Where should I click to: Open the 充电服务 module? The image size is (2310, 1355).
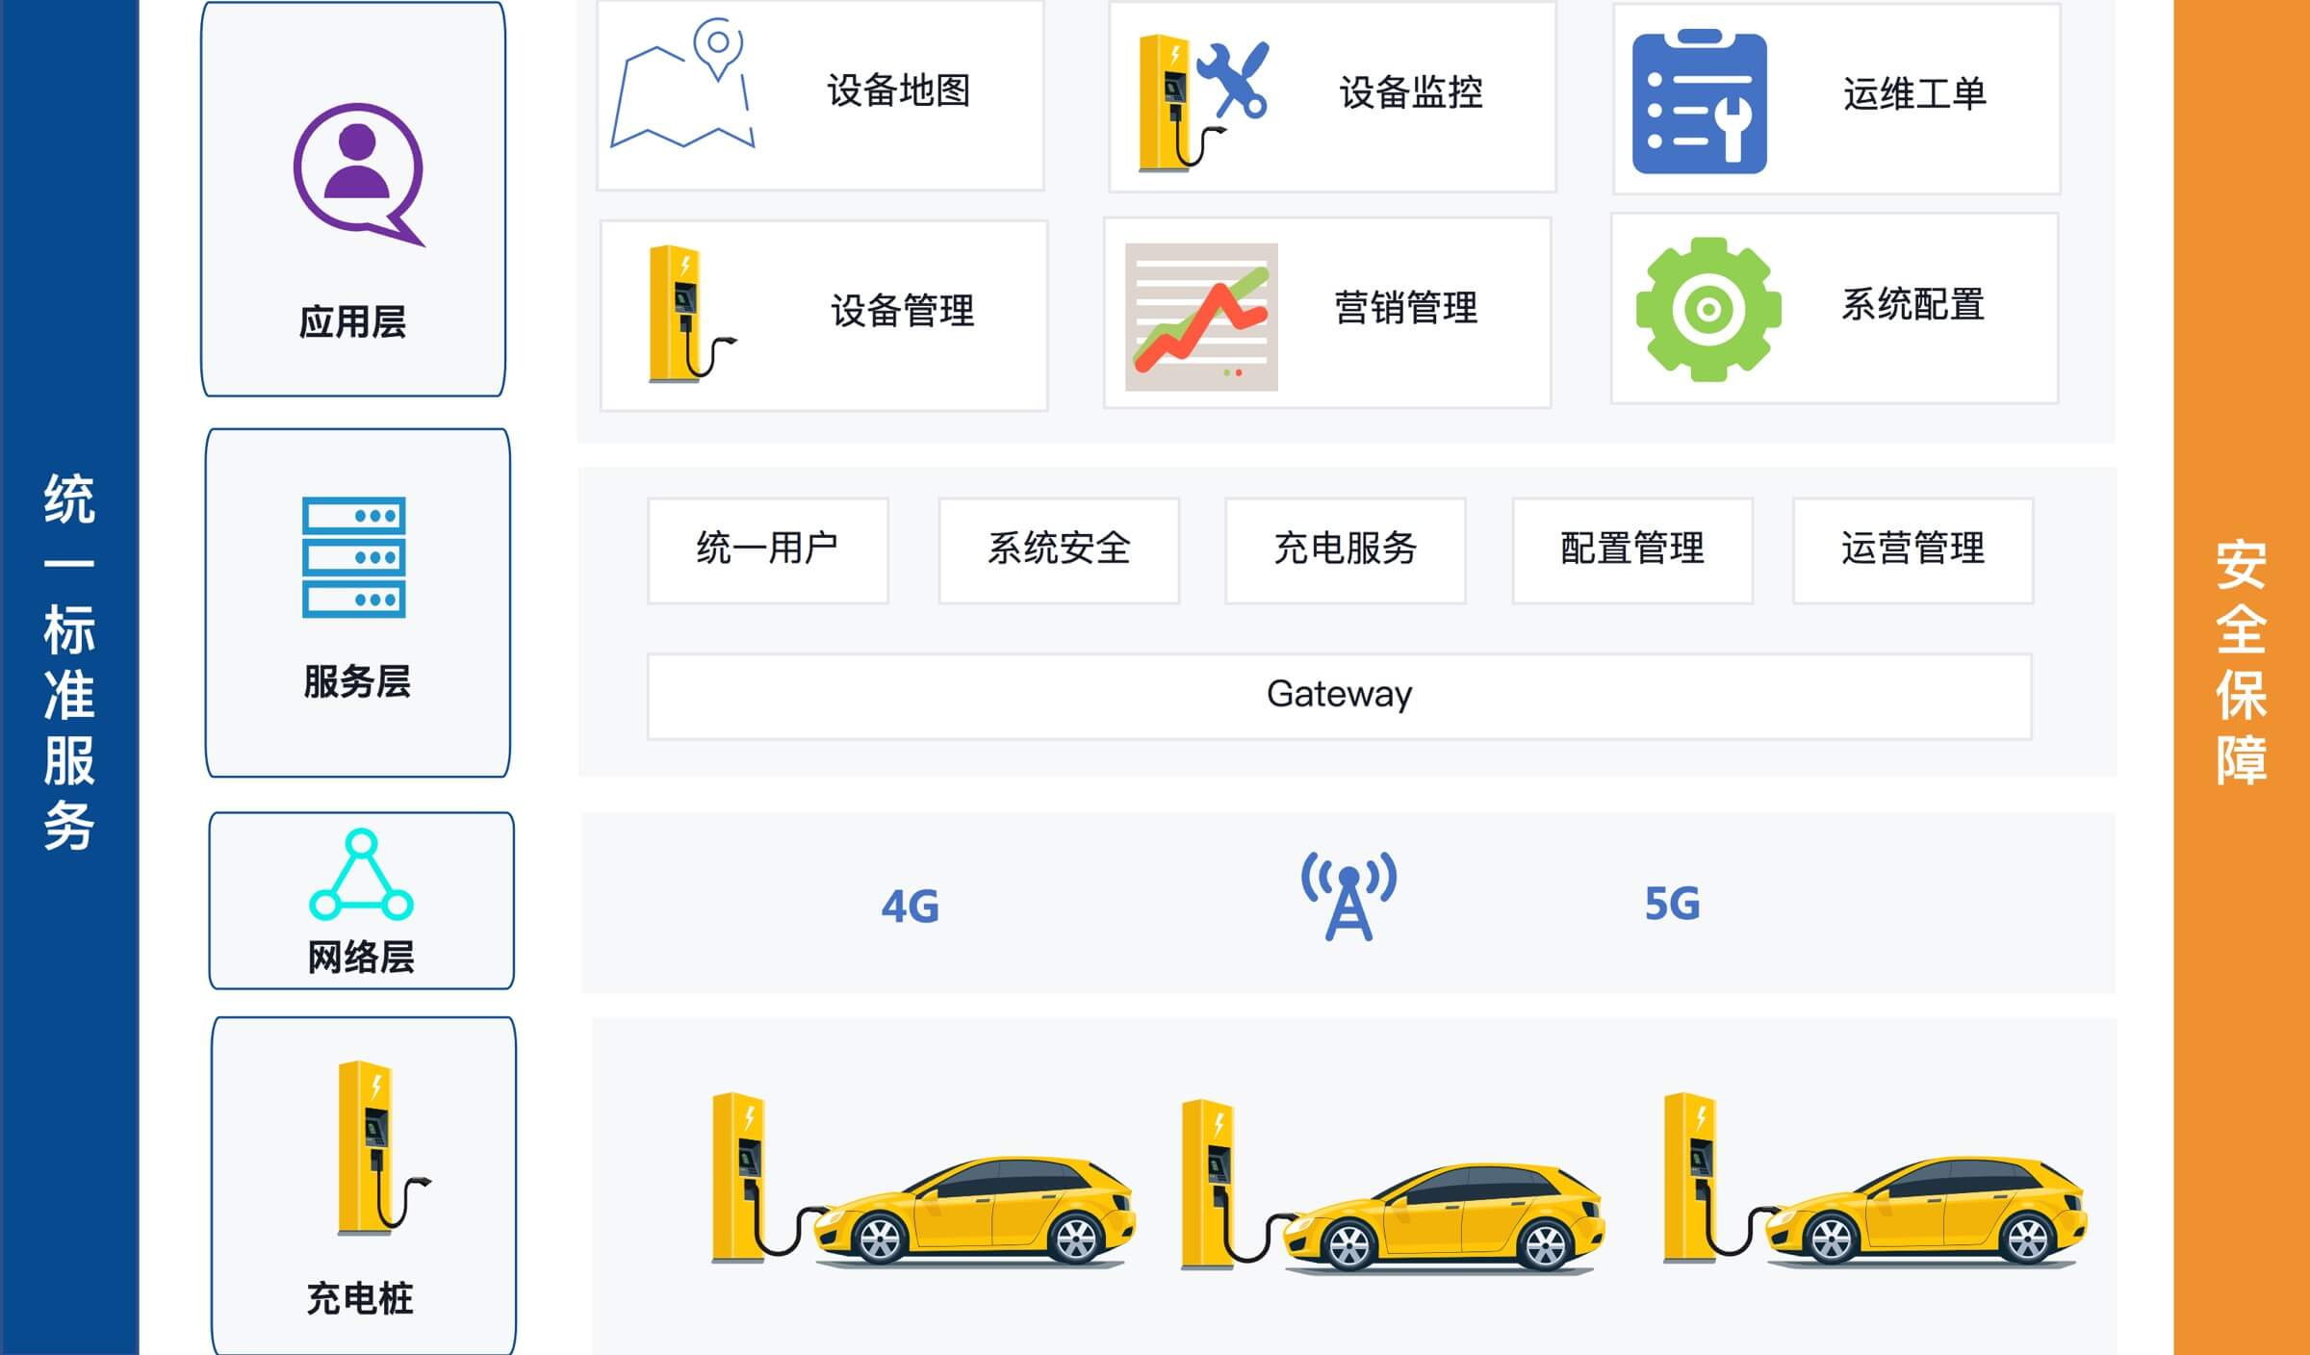[x=1346, y=550]
